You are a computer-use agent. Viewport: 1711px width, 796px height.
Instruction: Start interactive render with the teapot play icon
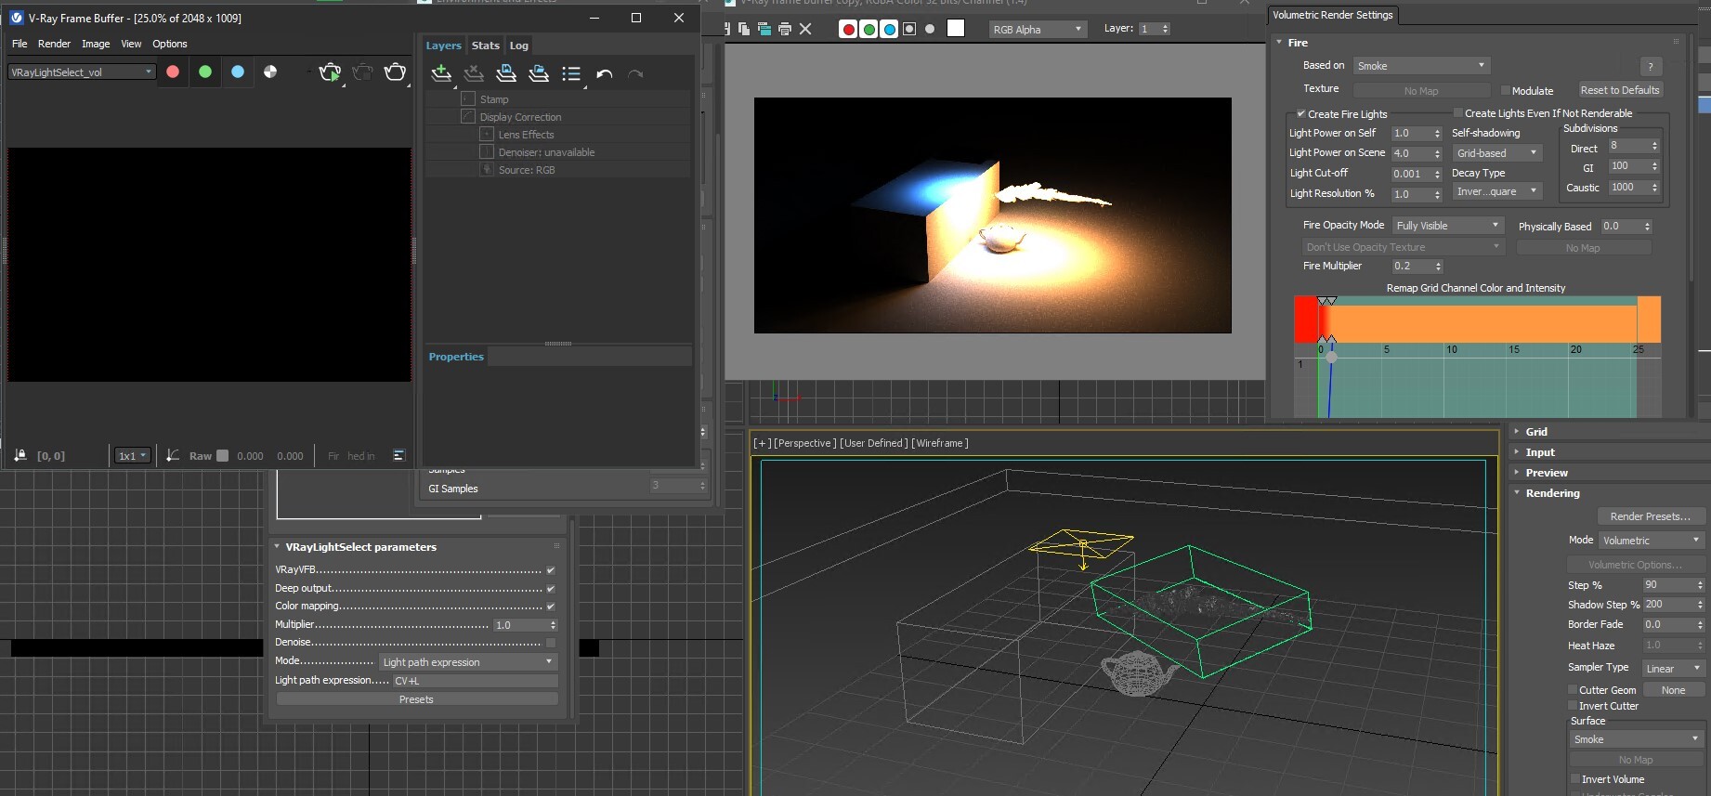pos(330,72)
